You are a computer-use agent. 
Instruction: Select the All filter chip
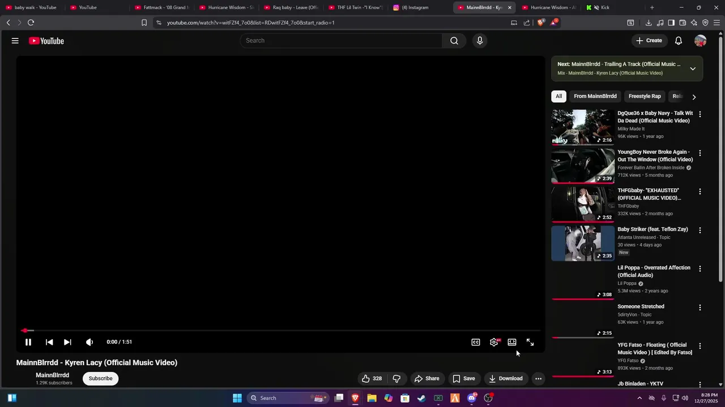point(558,97)
